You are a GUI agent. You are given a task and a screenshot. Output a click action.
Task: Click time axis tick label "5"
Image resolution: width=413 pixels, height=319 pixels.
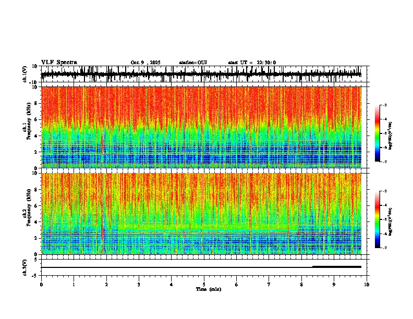[204, 285]
